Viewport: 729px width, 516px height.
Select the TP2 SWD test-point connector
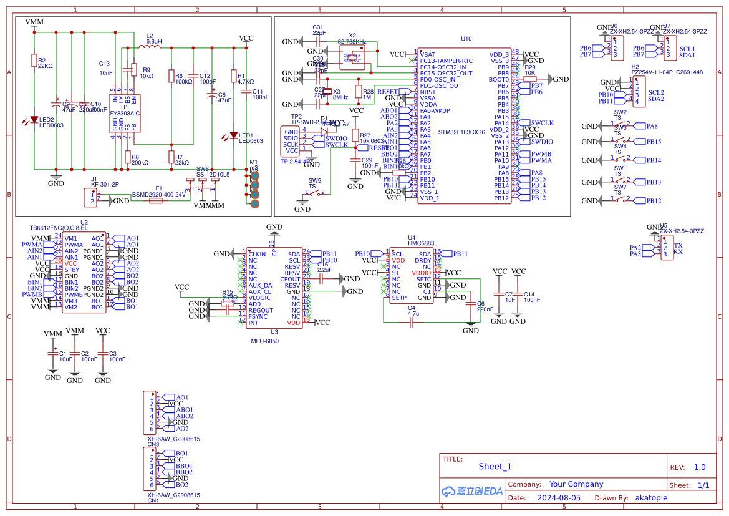pos(291,142)
